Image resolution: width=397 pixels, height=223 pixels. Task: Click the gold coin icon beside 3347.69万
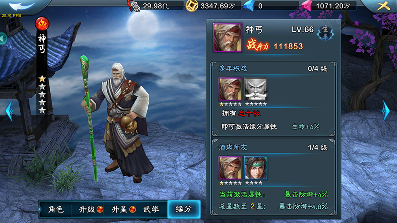192,6
